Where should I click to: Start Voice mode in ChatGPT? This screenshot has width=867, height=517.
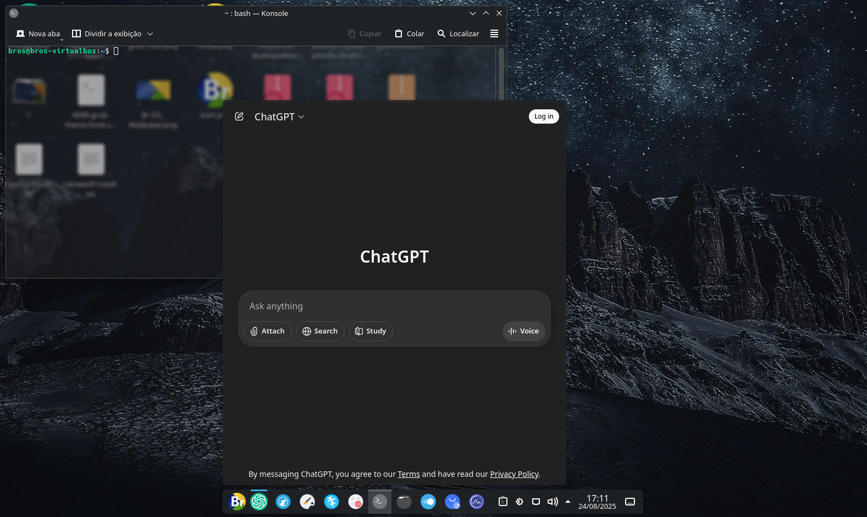523,331
